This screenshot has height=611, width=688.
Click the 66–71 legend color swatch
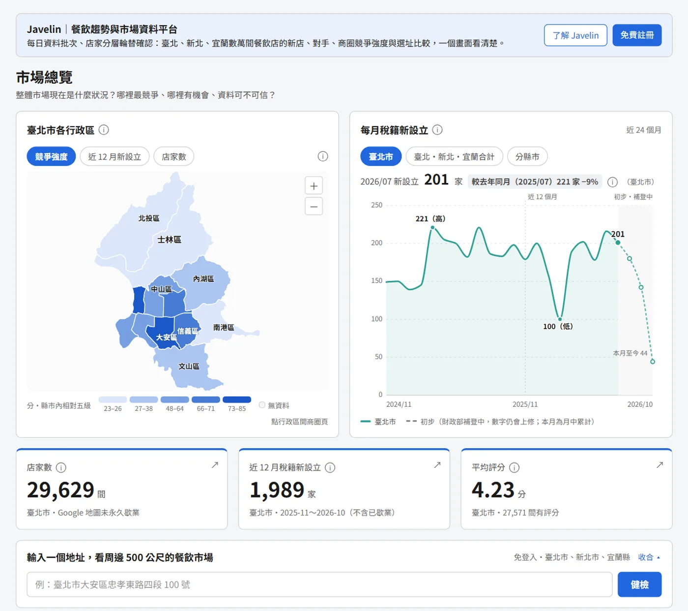(205, 399)
